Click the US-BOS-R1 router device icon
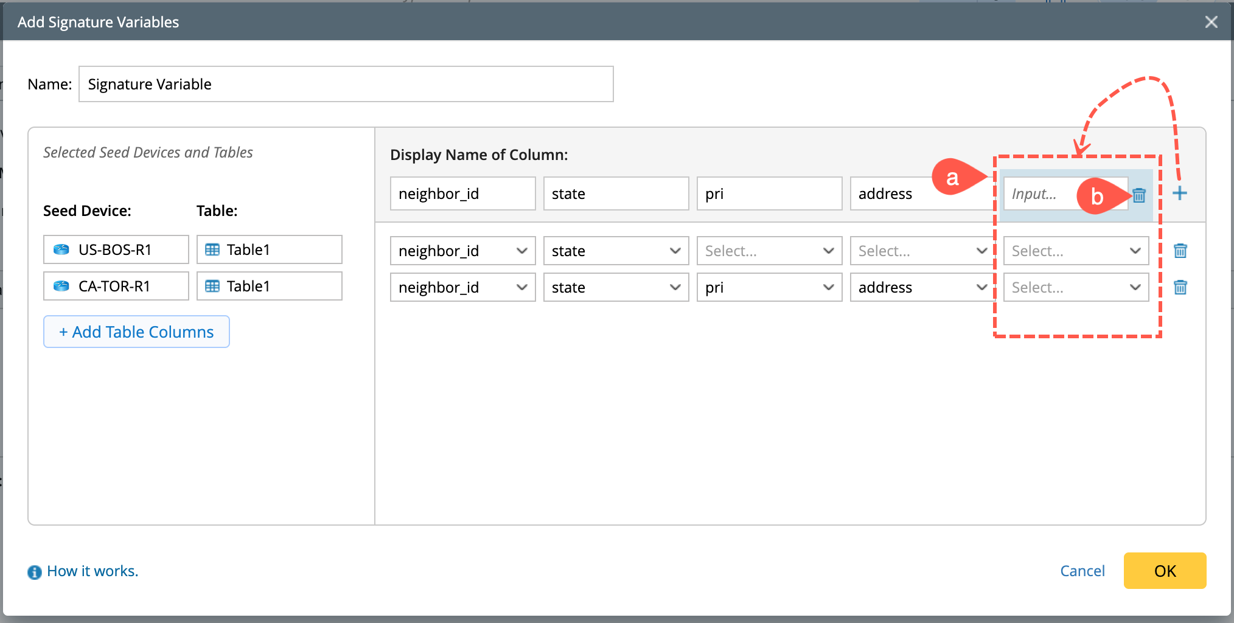The image size is (1234, 623). pos(61,249)
